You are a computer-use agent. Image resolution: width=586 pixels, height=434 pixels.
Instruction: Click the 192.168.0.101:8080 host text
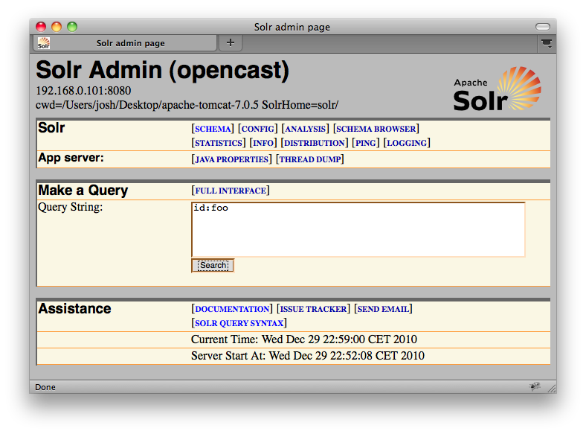(x=83, y=91)
